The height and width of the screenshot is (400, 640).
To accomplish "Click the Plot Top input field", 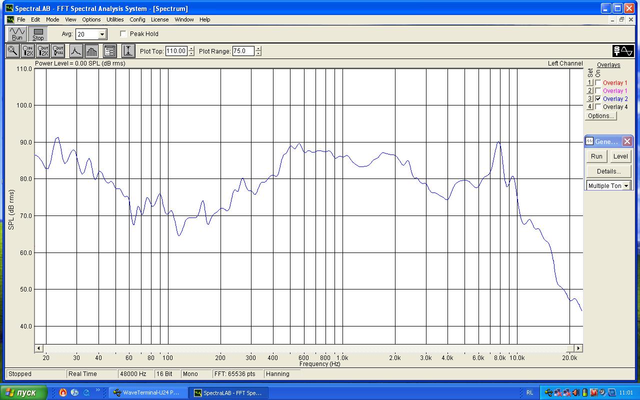I will point(176,51).
